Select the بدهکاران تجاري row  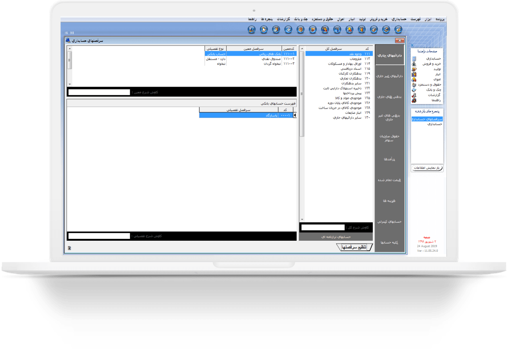339,78
